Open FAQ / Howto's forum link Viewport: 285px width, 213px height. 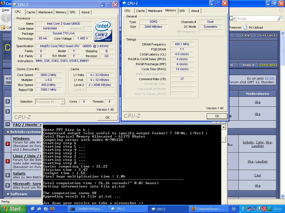(27, 125)
